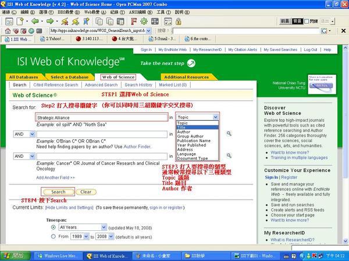The height and width of the screenshot is (261, 349).
Task: Click the second lightning reconnect icon
Action: [76, 21]
